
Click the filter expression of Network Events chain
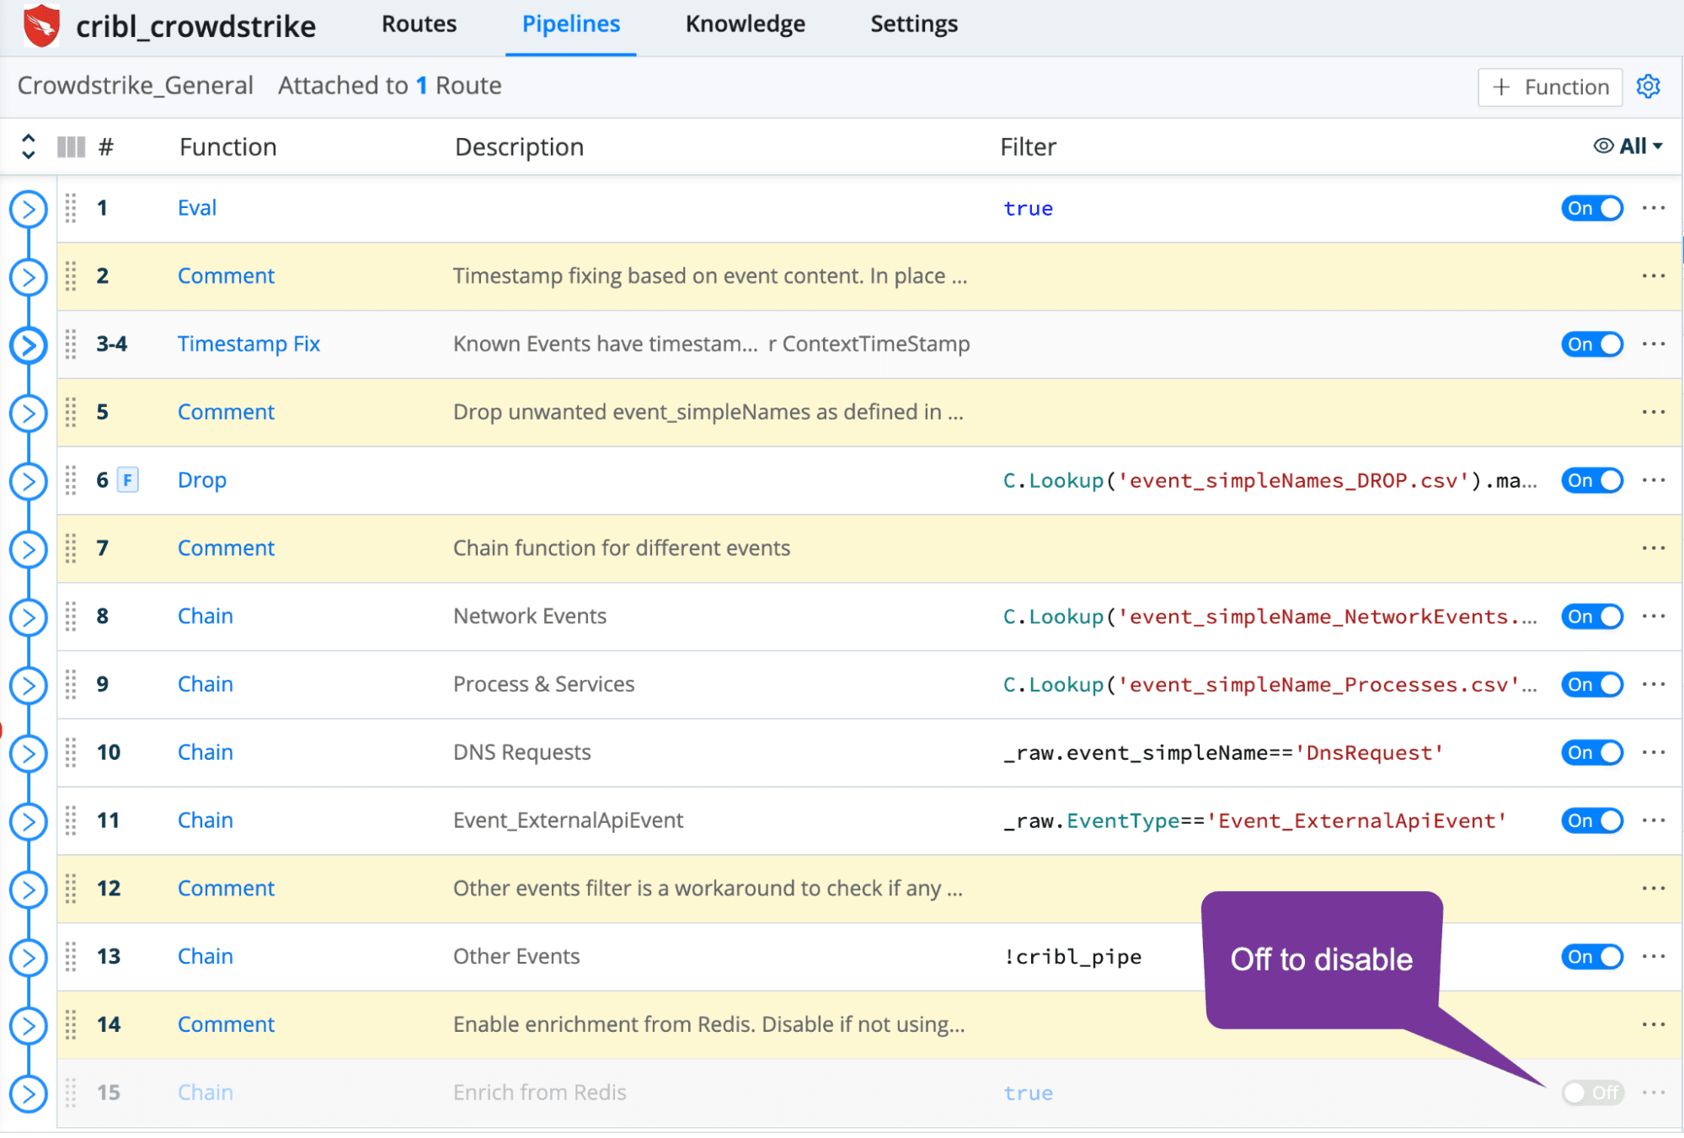tap(1268, 617)
